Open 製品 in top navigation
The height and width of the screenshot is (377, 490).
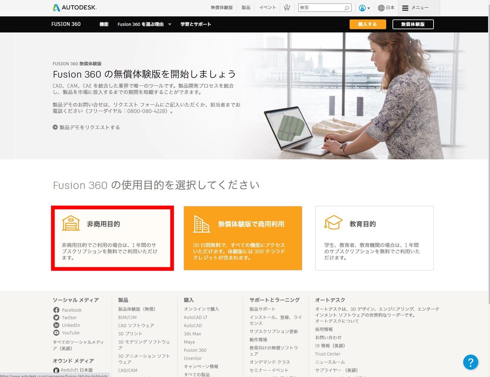pos(246,8)
